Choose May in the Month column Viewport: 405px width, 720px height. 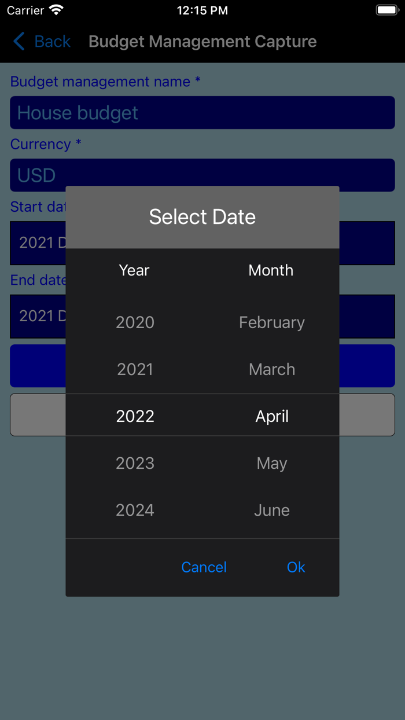(272, 463)
